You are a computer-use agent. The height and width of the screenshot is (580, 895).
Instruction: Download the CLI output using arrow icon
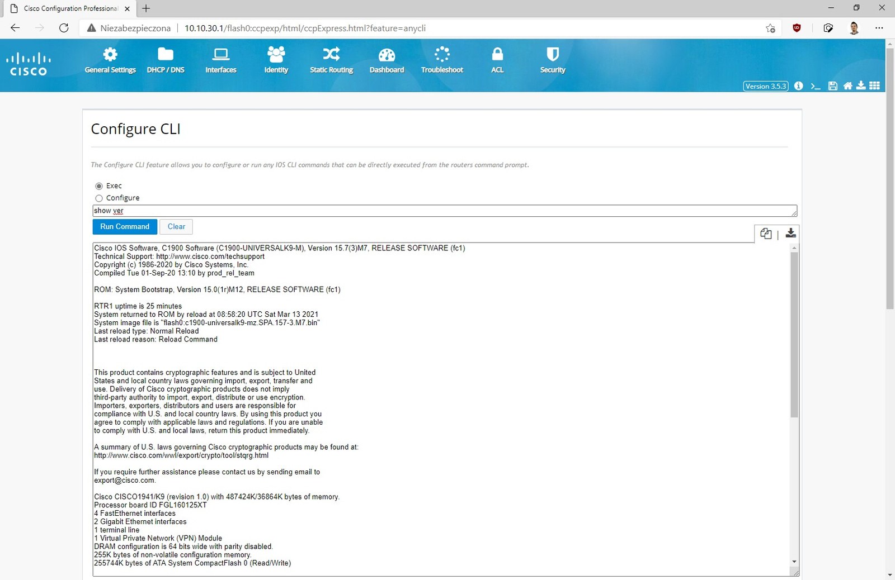pyautogui.click(x=790, y=233)
